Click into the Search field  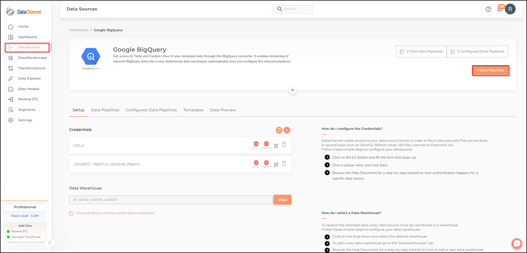[x=292, y=9]
